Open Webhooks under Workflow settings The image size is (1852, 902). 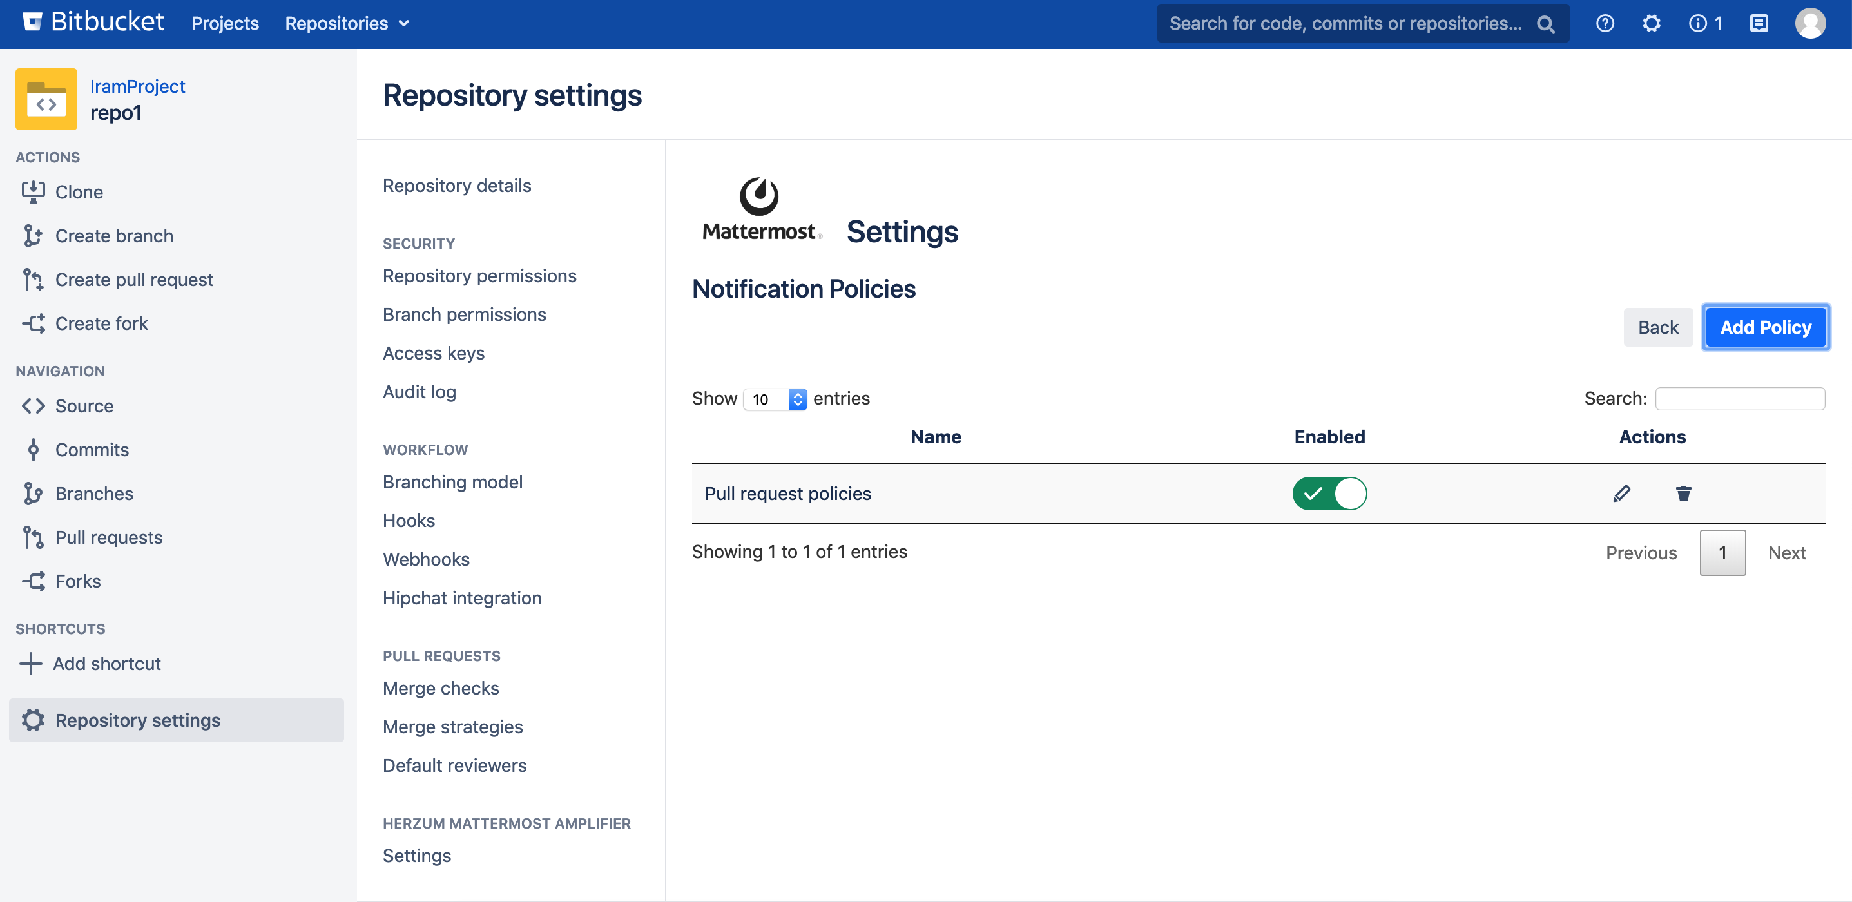tap(425, 559)
